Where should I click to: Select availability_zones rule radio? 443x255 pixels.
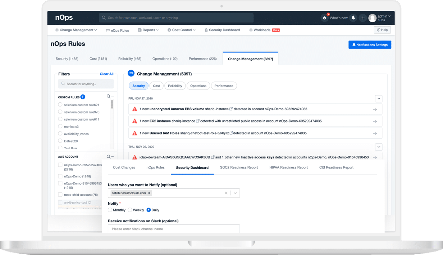point(60,134)
